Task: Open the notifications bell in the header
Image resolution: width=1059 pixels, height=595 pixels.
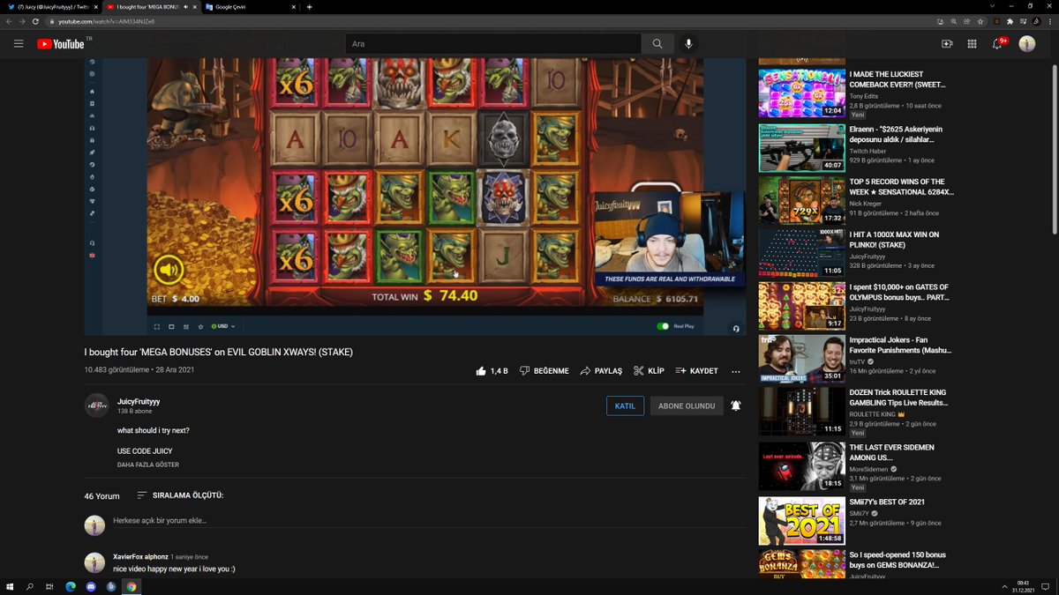Action: click(998, 43)
